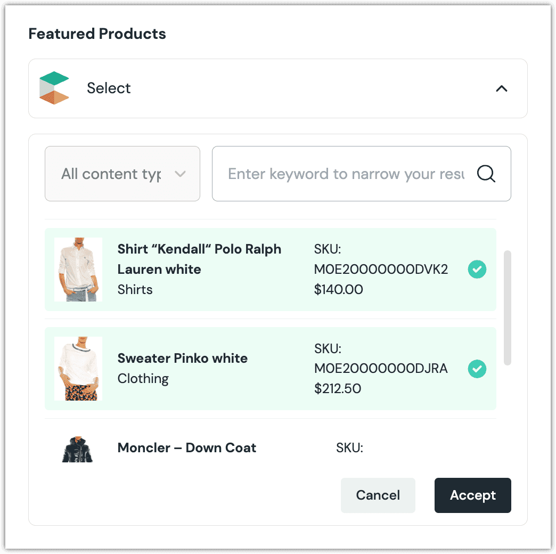The width and height of the screenshot is (556, 554).
Task: Click the collapse chevron on the Select header
Action: [x=501, y=89]
